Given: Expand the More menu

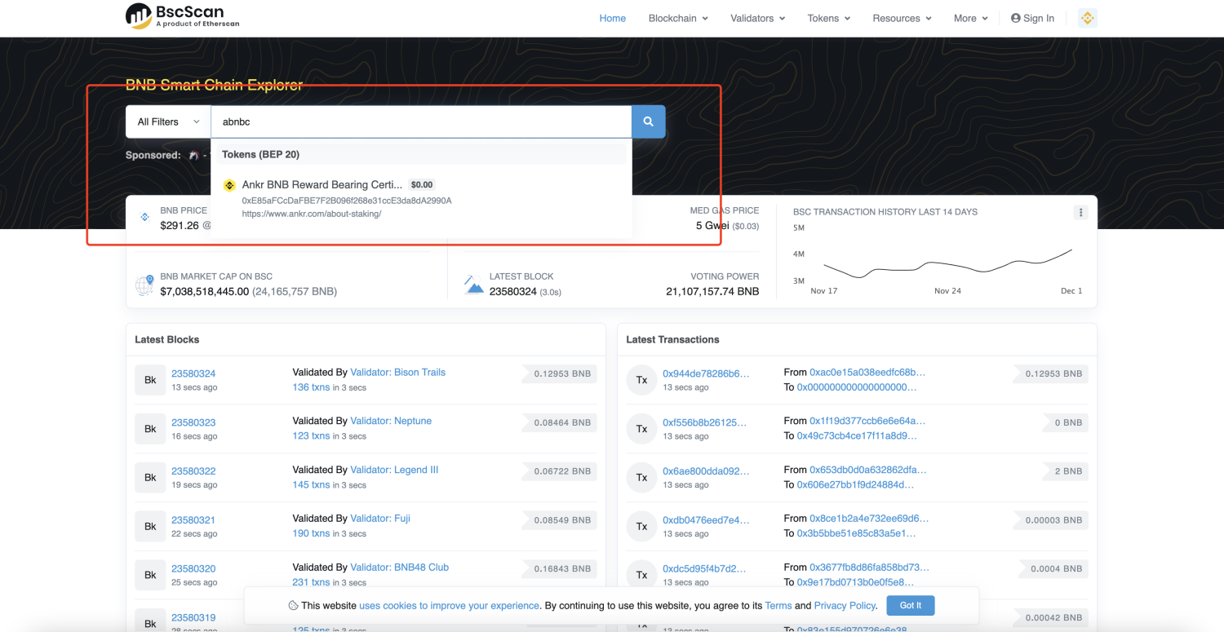Looking at the screenshot, I should (x=971, y=18).
